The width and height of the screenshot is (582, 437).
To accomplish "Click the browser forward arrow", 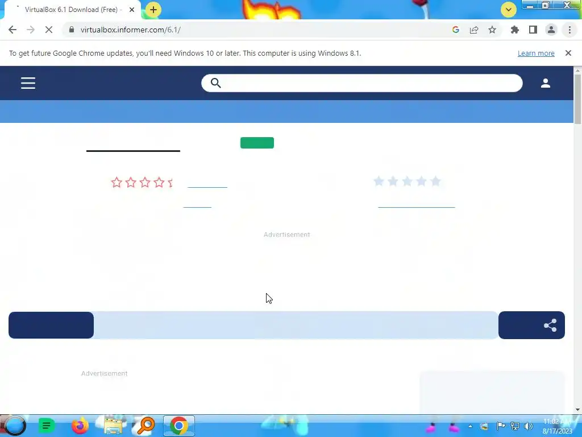I will pyautogui.click(x=31, y=30).
